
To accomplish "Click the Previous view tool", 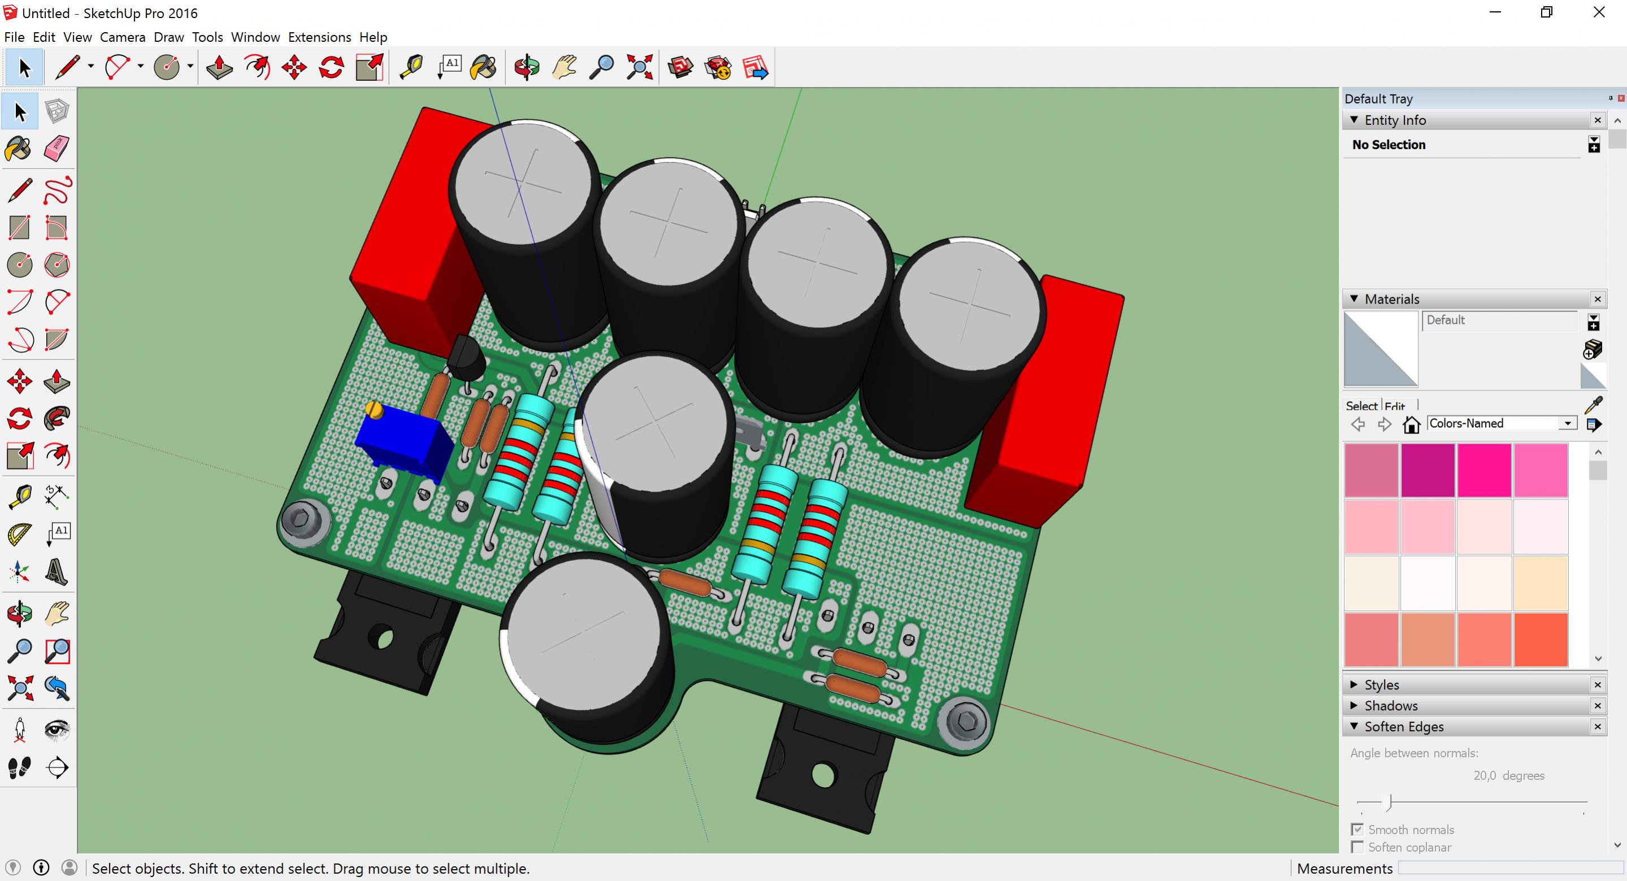I will pyautogui.click(x=57, y=688).
